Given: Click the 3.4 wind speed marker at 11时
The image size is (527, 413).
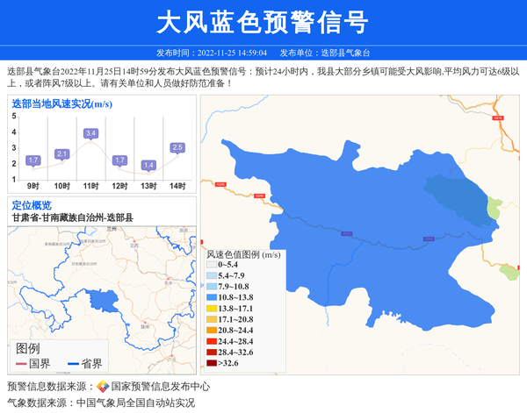Looking at the screenshot, I should [x=90, y=133].
